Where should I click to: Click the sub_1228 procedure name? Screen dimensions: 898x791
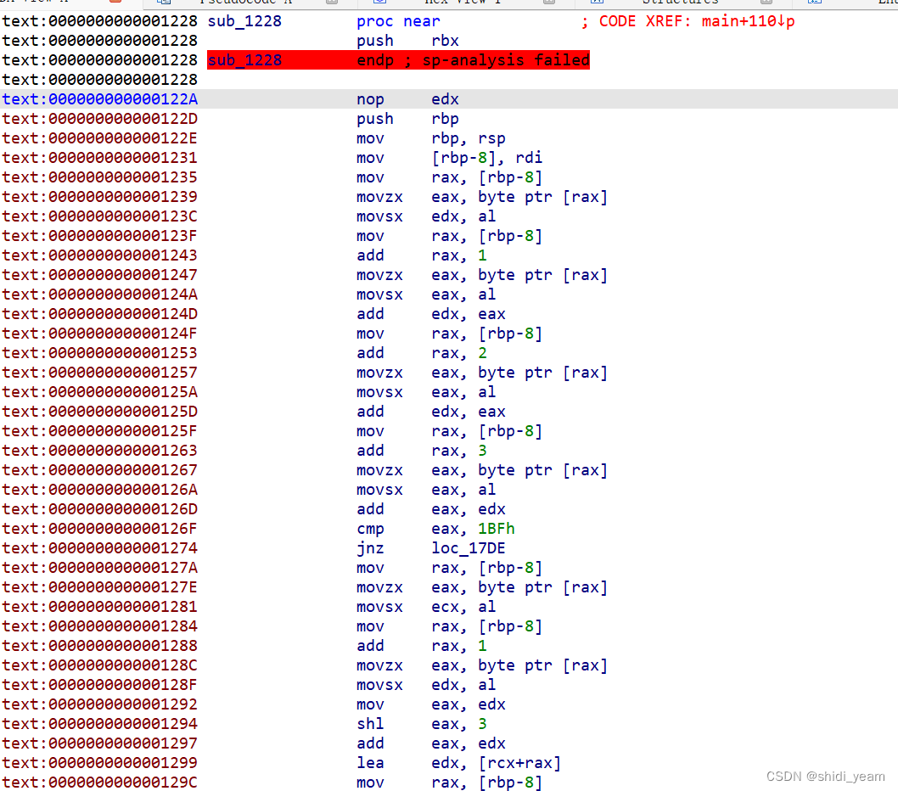(244, 20)
